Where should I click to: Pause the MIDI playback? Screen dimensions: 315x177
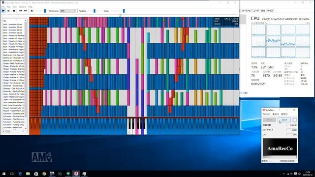tap(8, 11)
